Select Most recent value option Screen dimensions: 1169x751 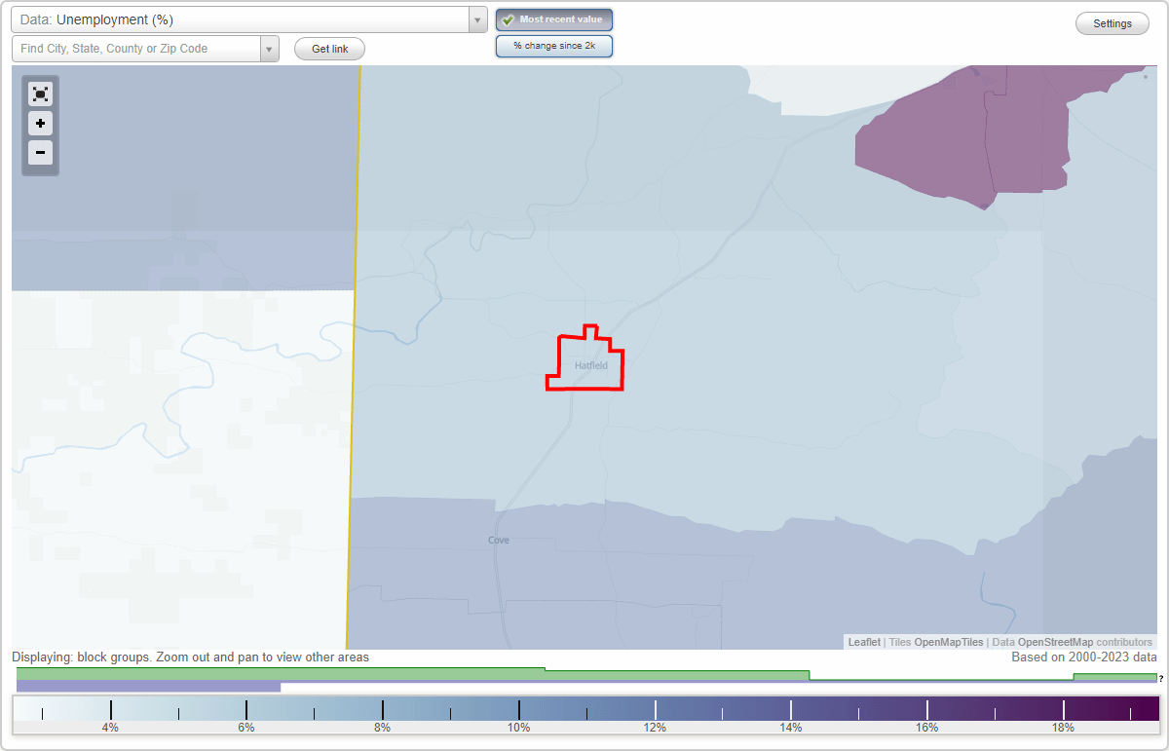pyautogui.click(x=554, y=19)
